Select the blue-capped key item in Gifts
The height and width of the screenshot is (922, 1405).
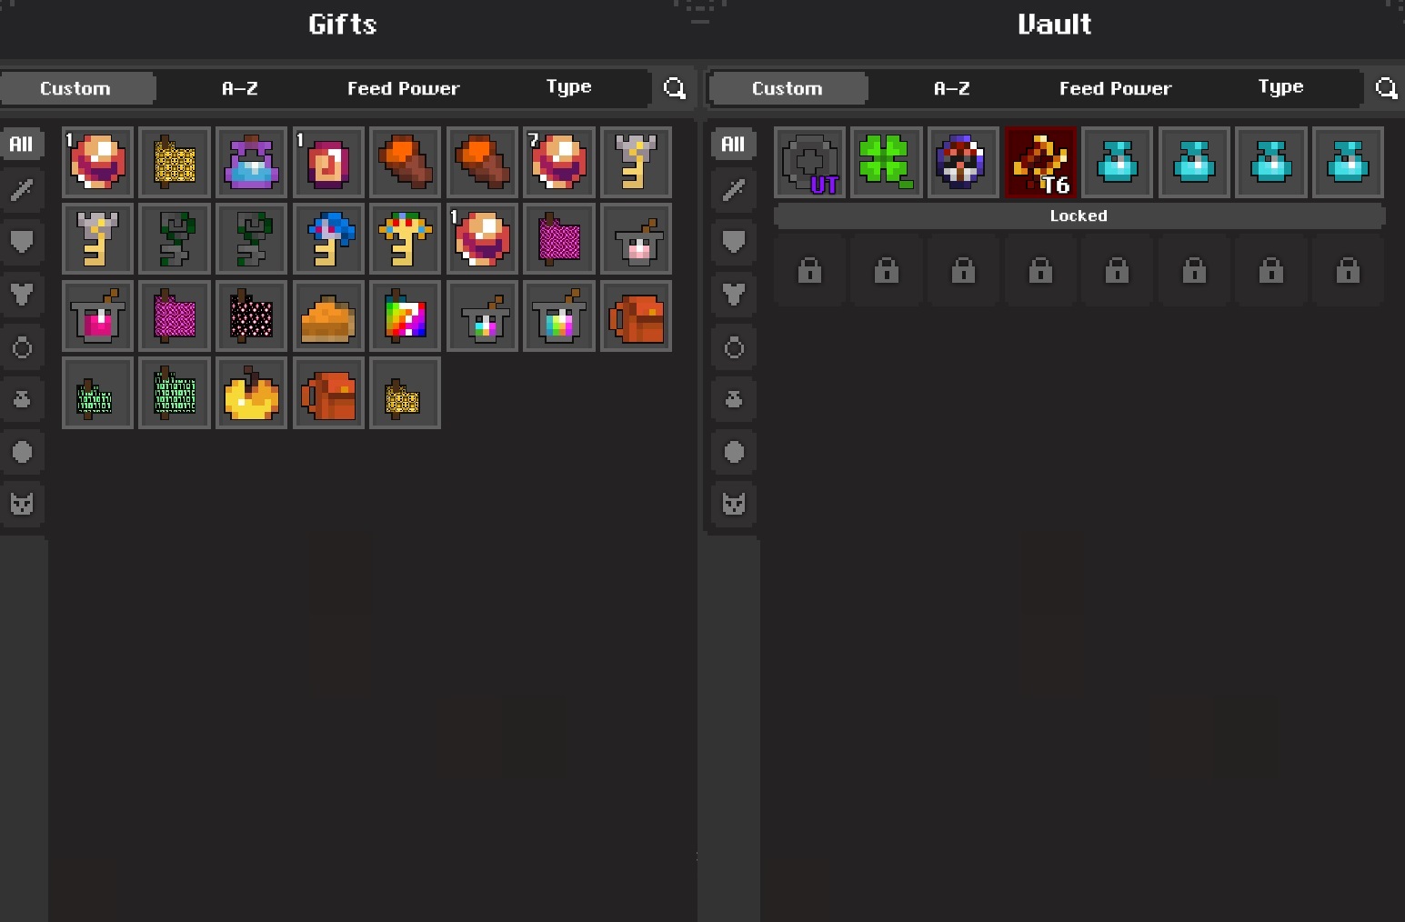point(328,238)
